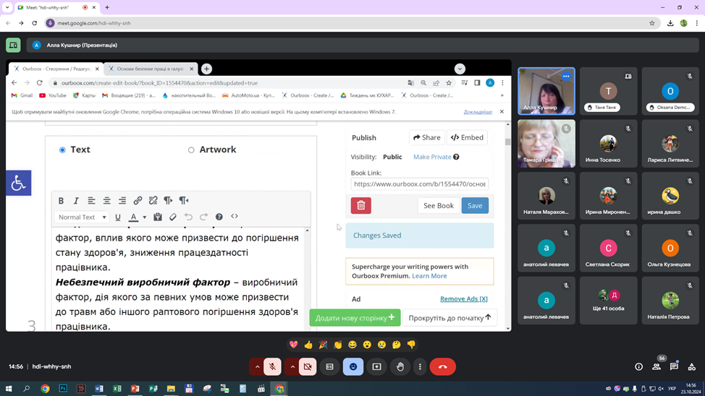Image resolution: width=705 pixels, height=396 pixels.
Task: Click the eraser clear formatting icon
Action: pos(173,217)
